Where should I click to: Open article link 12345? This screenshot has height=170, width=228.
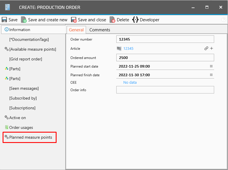[128, 49]
